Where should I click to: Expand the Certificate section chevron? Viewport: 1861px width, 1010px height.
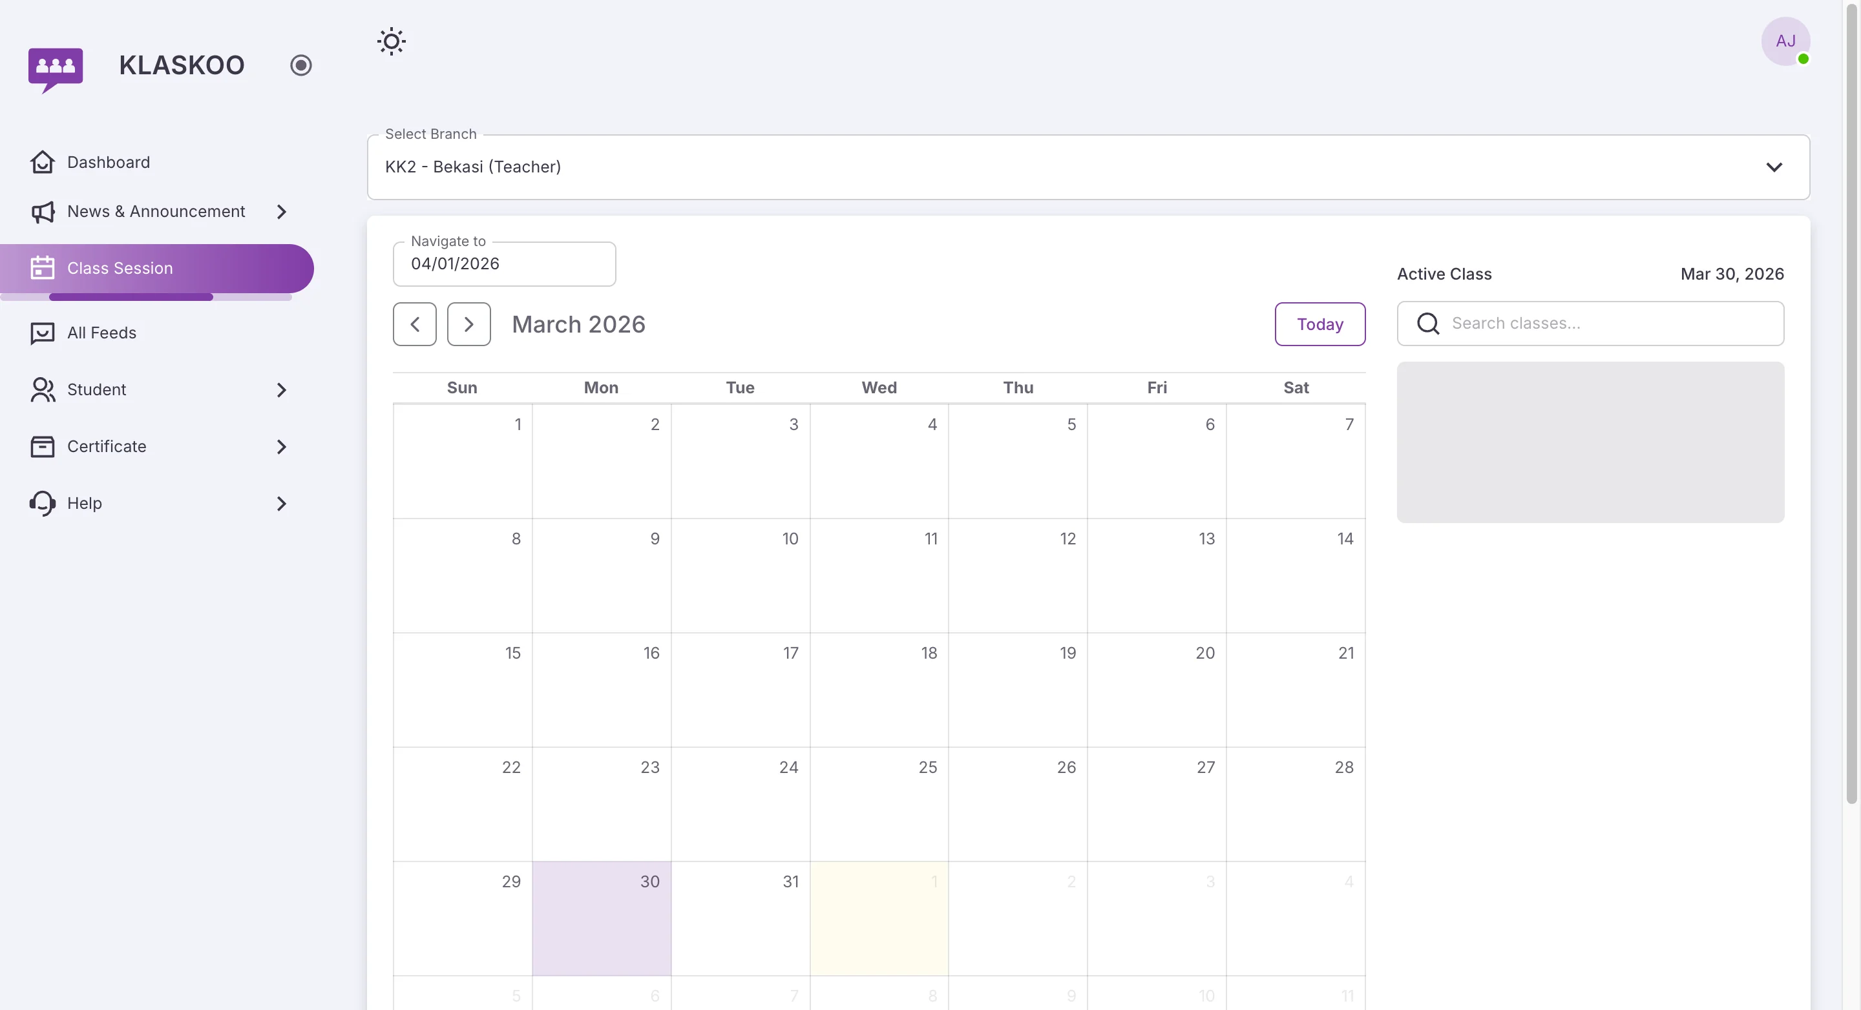(x=281, y=446)
